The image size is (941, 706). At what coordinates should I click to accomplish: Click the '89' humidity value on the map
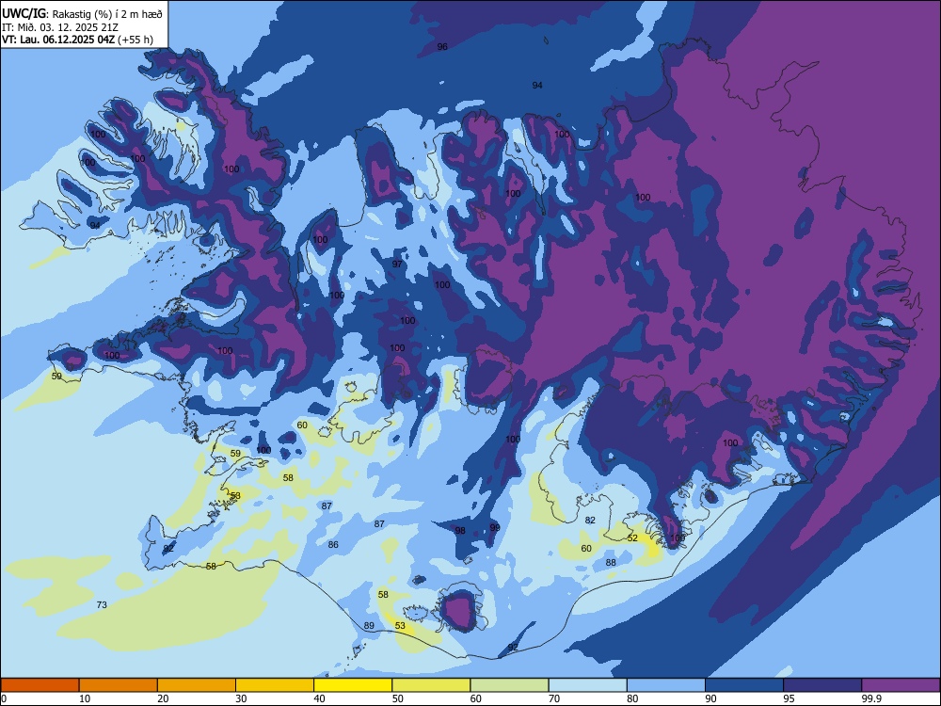(369, 626)
